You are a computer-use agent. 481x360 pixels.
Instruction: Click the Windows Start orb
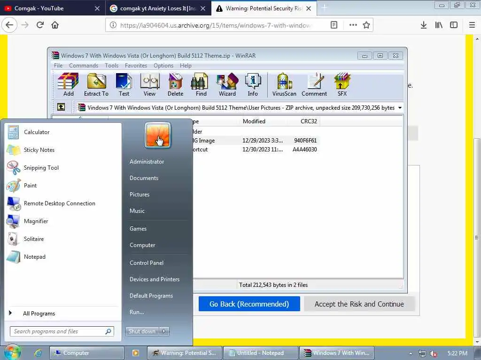pyautogui.click(x=12, y=352)
